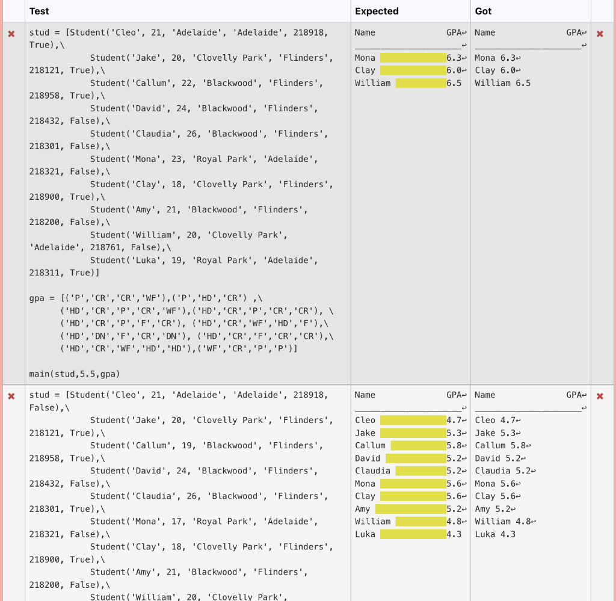Click the failure indicator in the top-right corner cell
This screenshot has width=616, height=601.
point(600,35)
